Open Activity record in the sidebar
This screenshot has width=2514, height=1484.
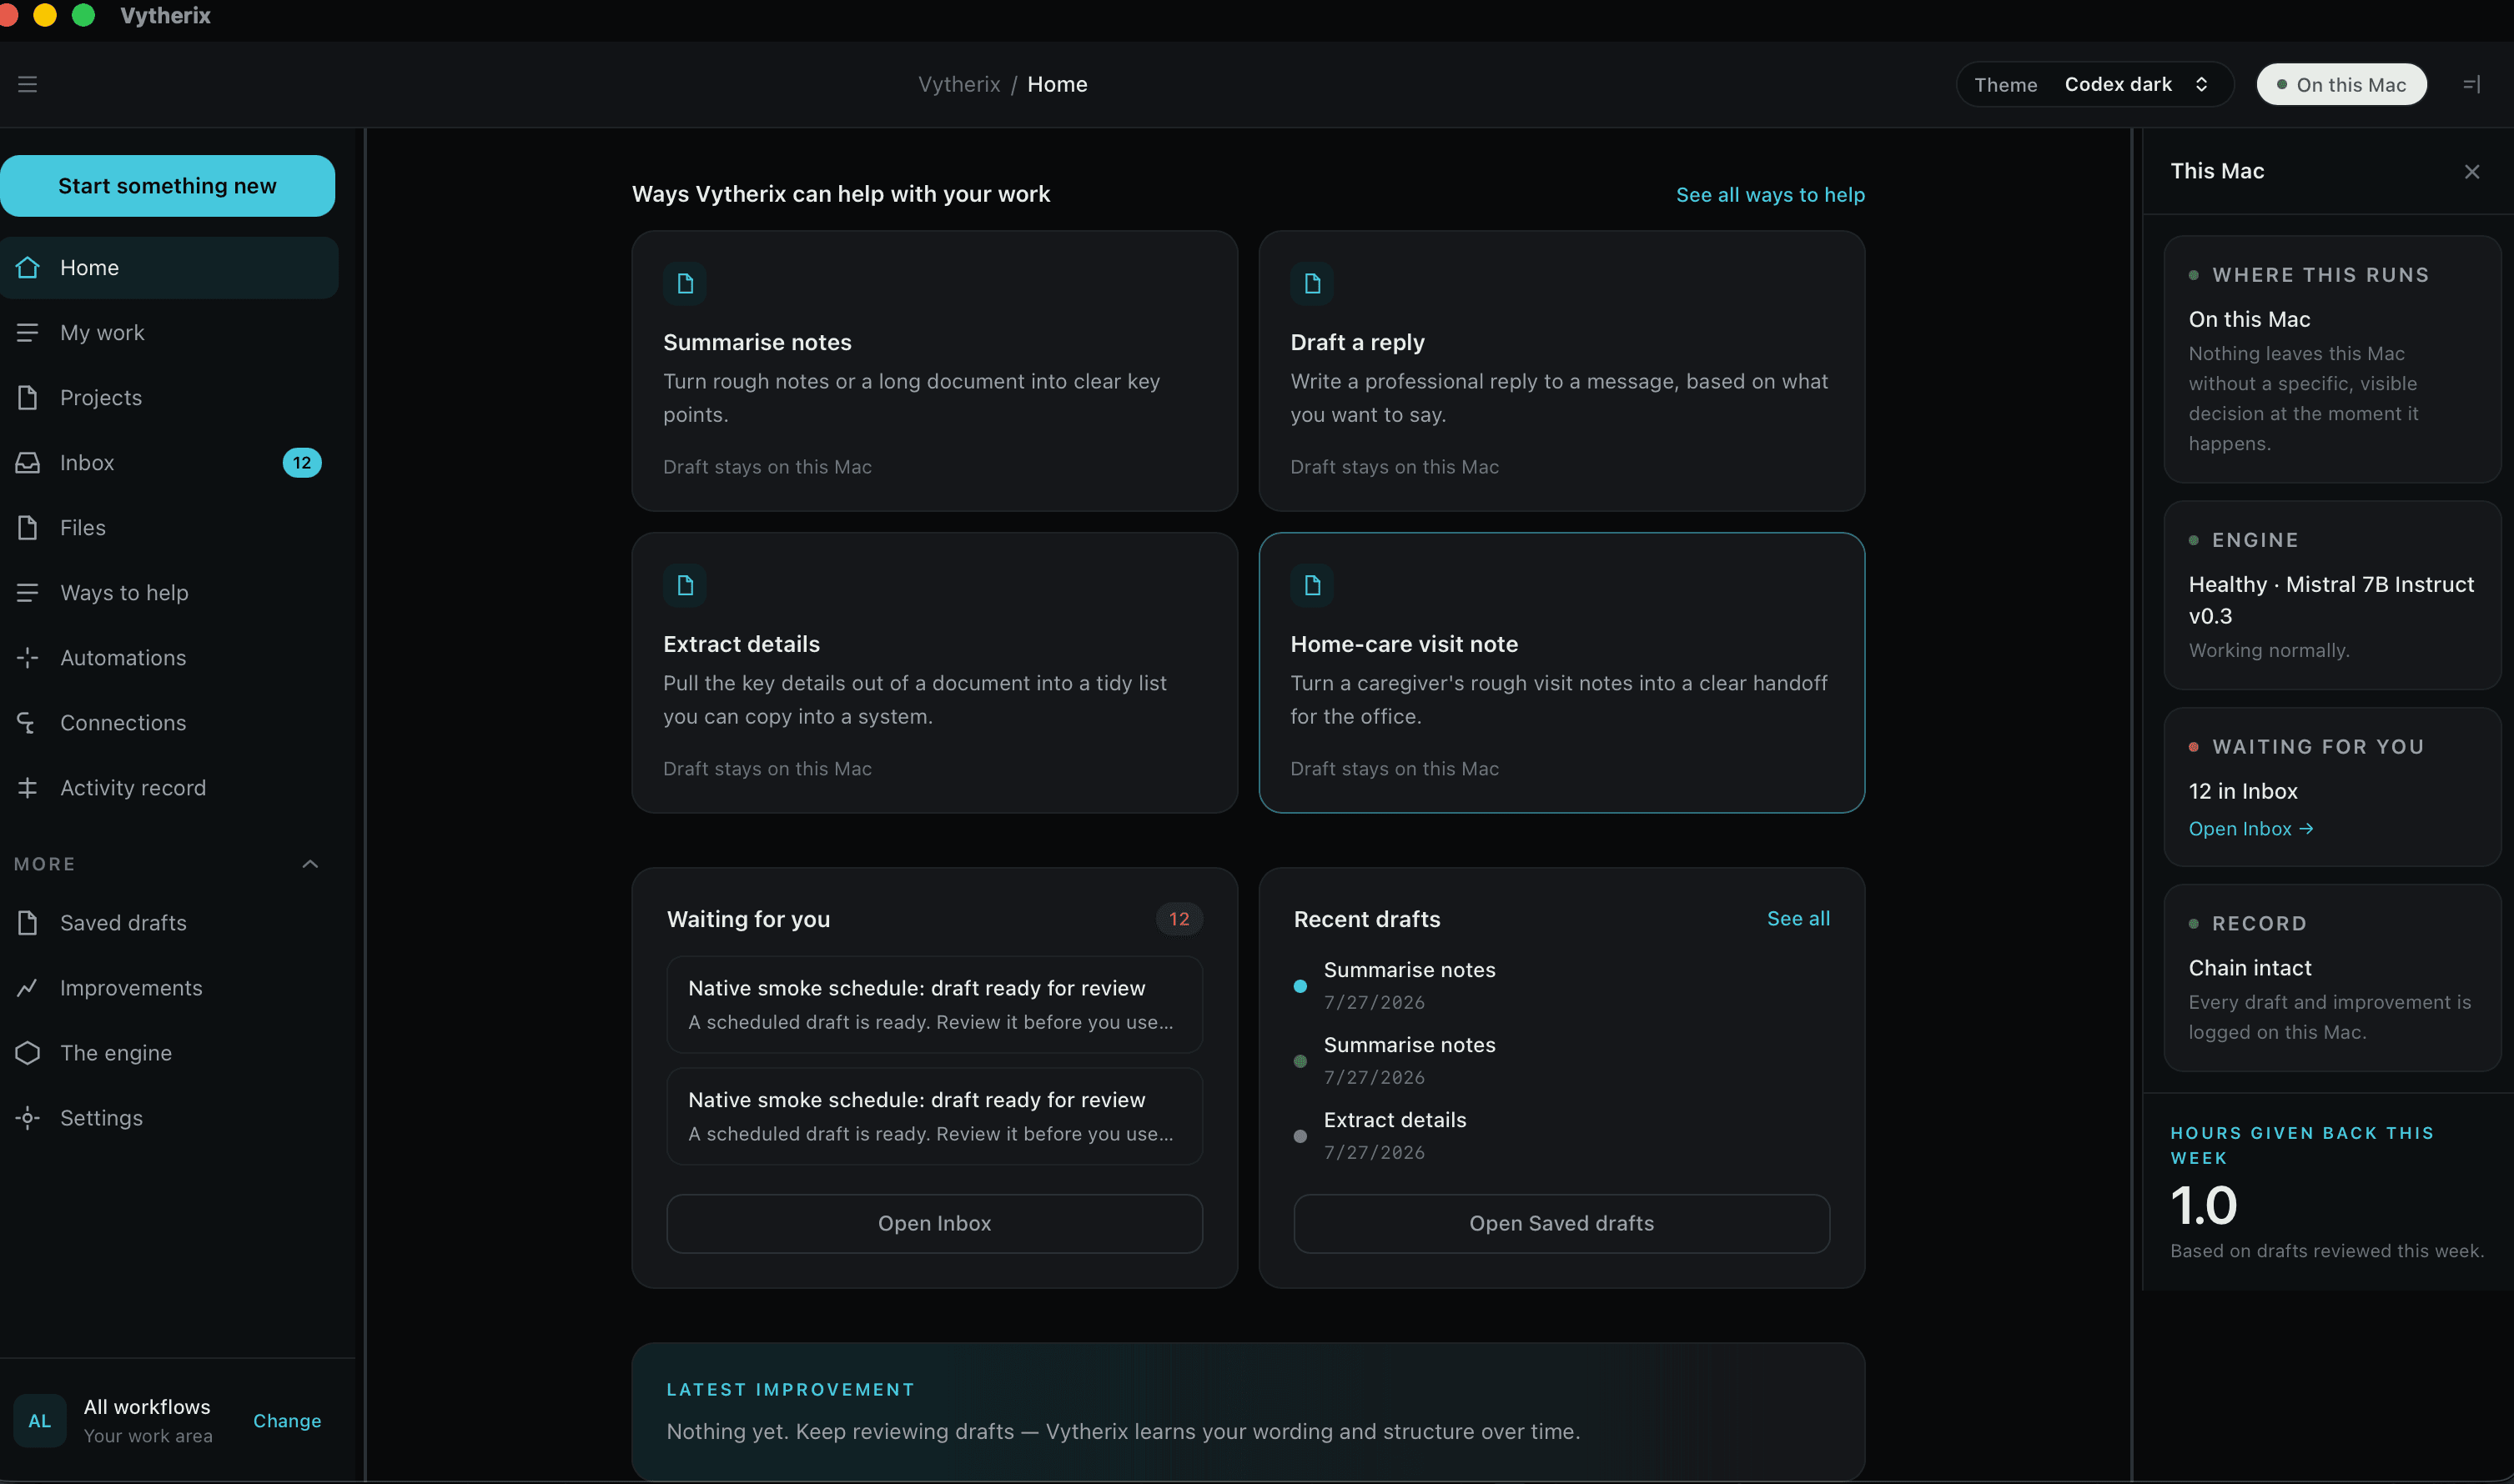[169, 788]
